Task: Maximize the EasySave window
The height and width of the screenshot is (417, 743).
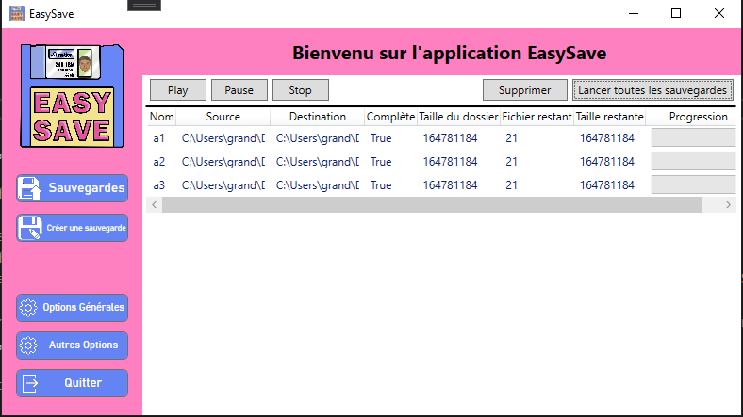Action: click(x=675, y=14)
